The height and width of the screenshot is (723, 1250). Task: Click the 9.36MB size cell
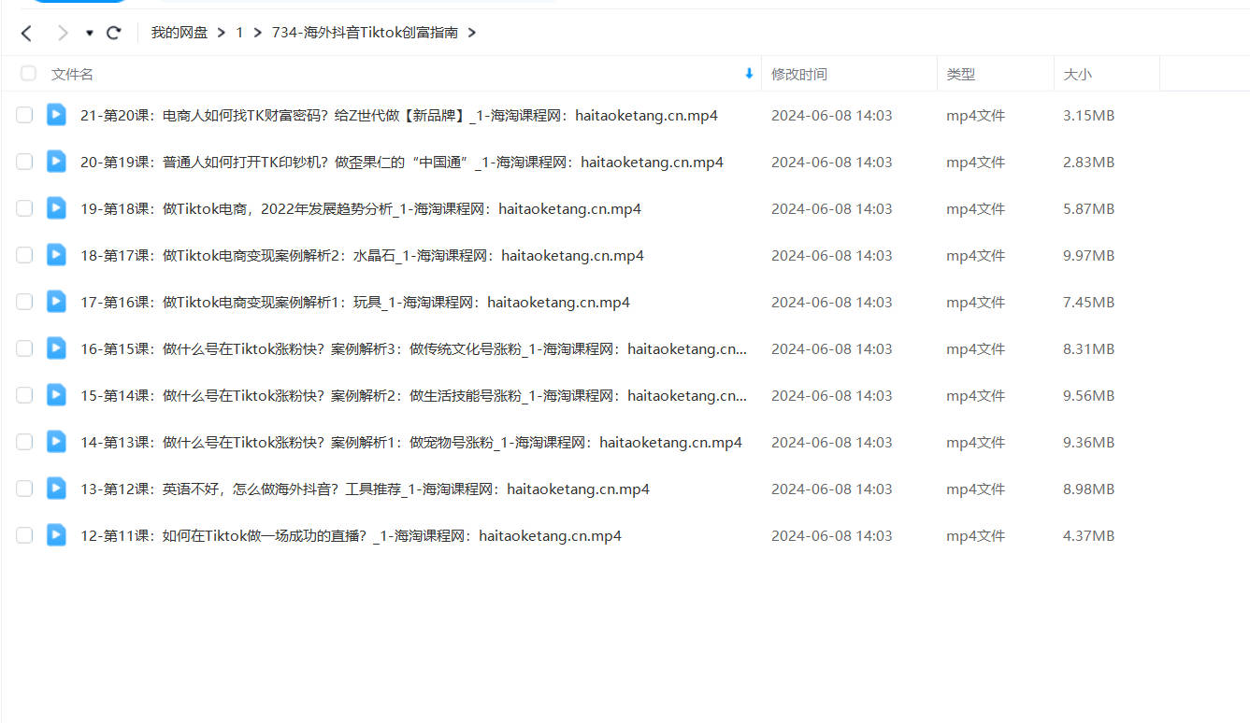[1088, 443]
